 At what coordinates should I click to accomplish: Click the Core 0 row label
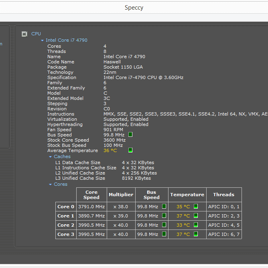66,207
